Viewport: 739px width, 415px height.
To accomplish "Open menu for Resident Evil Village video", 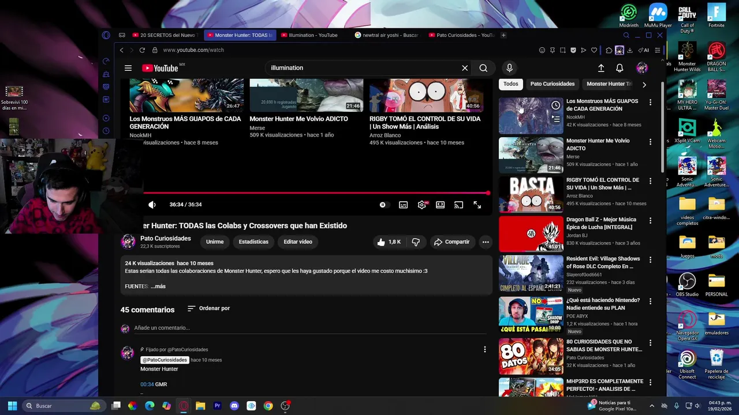I will pos(650,259).
